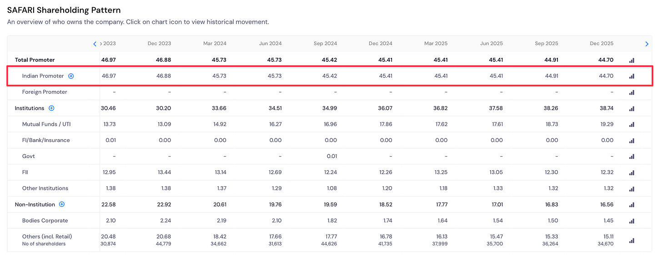
Task: Click Mutual Funds value 14.92 under Mar 2024
Action: point(220,124)
